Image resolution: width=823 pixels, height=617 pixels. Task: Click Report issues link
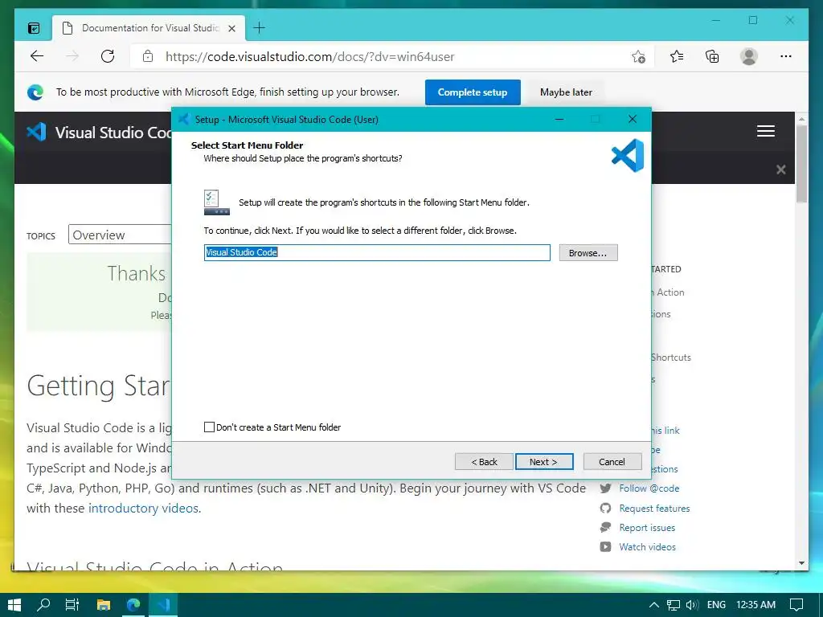647,528
